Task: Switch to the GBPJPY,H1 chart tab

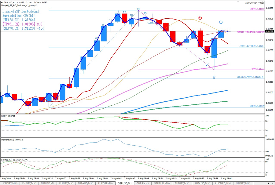Action: click(x=143, y=183)
